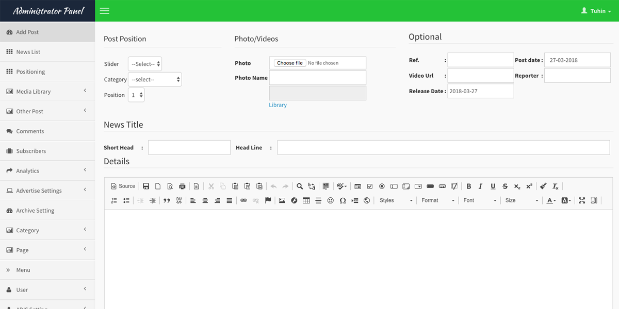Image resolution: width=619 pixels, height=309 pixels.
Task: Insert an image using the Image icon
Action: (x=282, y=201)
